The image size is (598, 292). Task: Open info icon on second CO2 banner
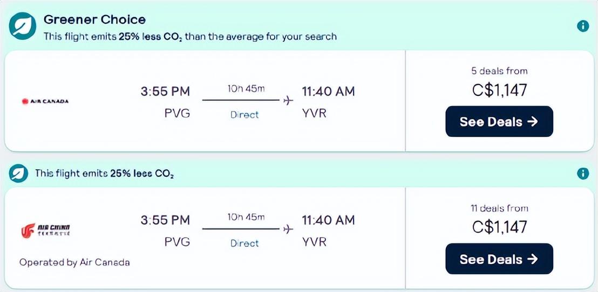pos(583,173)
